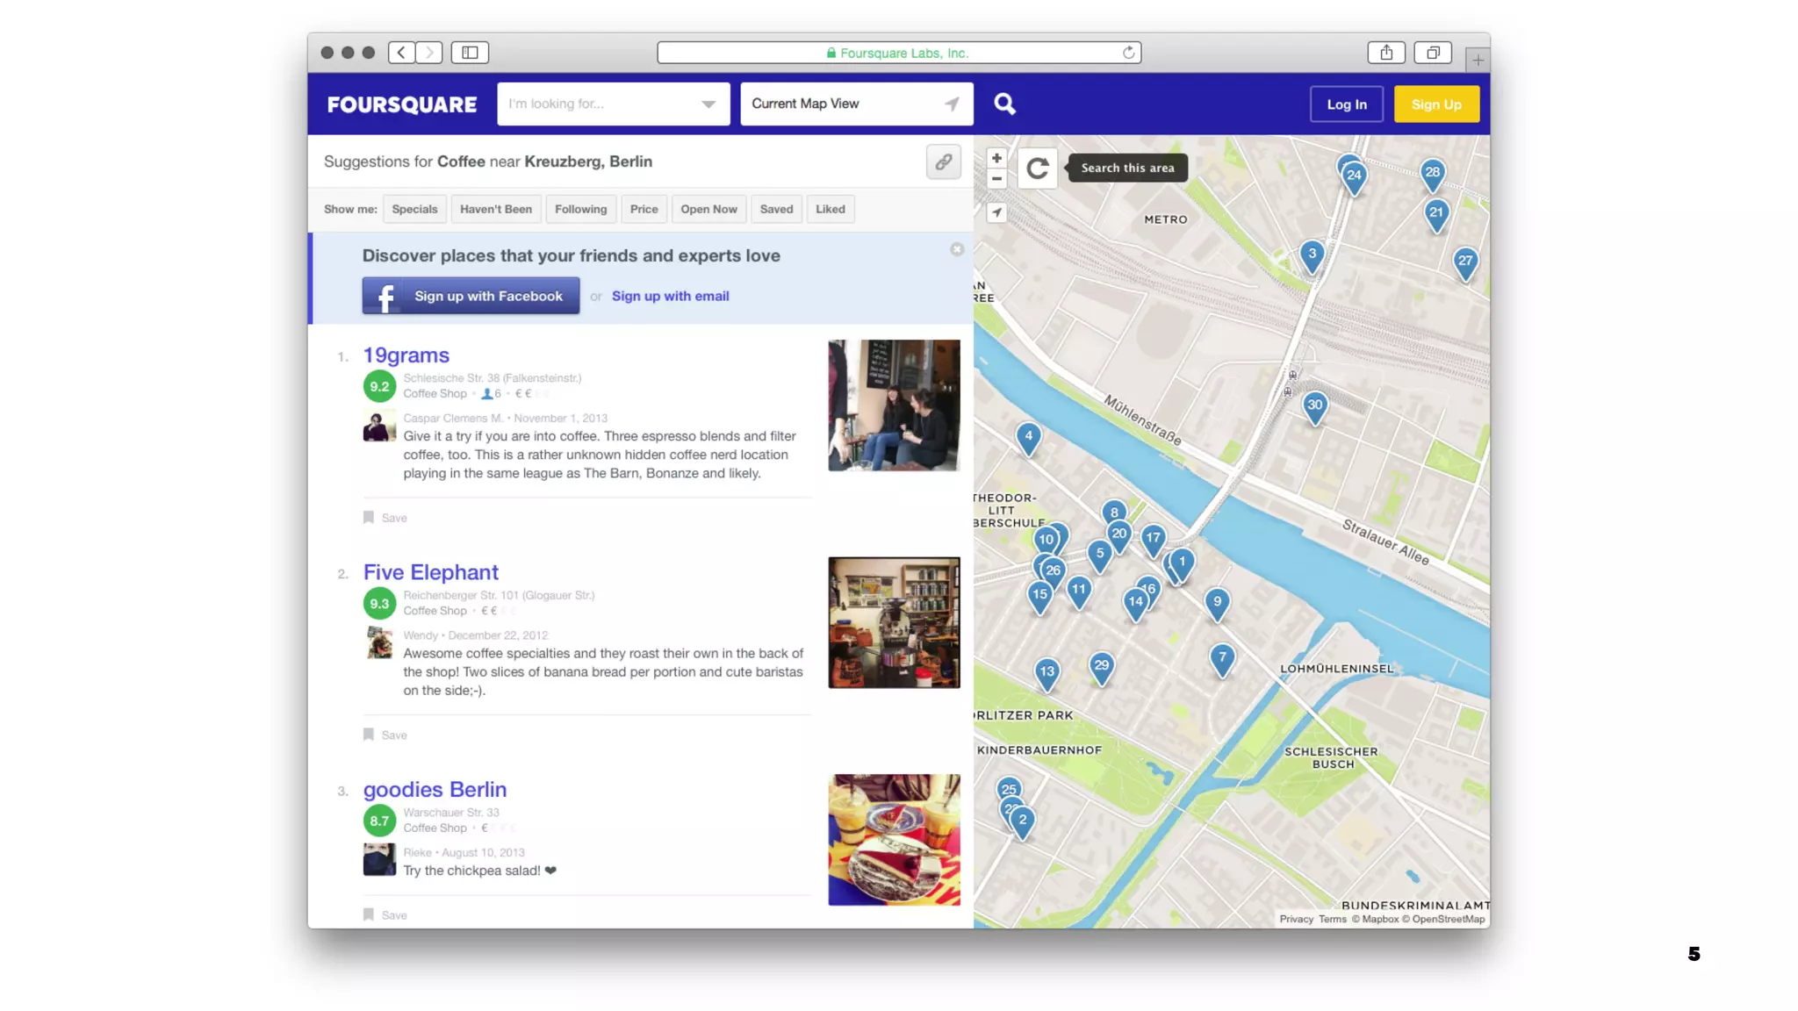1798x1011 pixels.
Task: Open the Price filter options
Action: click(x=644, y=210)
